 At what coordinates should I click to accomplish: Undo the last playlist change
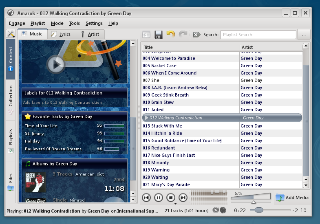click(171, 34)
